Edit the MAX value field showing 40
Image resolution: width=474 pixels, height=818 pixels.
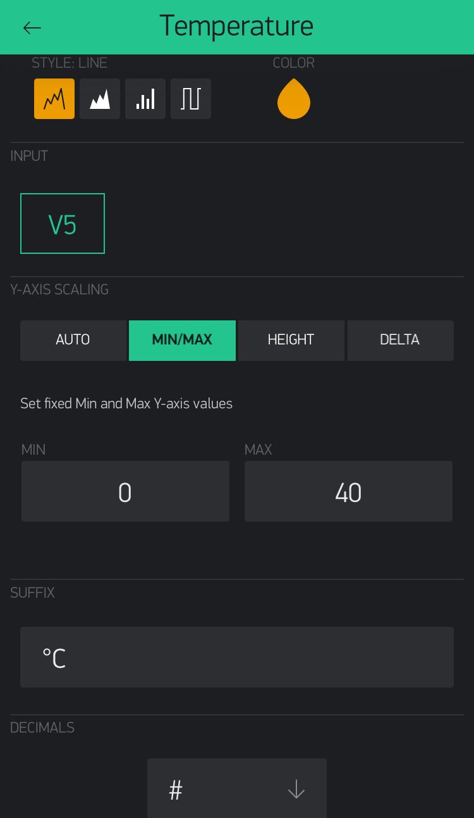(x=348, y=491)
